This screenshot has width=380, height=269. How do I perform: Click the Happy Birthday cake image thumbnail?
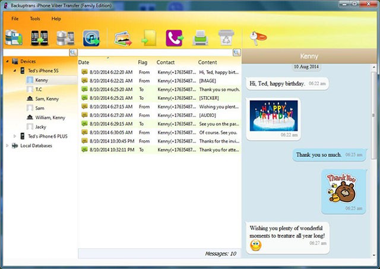click(x=273, y=114)
